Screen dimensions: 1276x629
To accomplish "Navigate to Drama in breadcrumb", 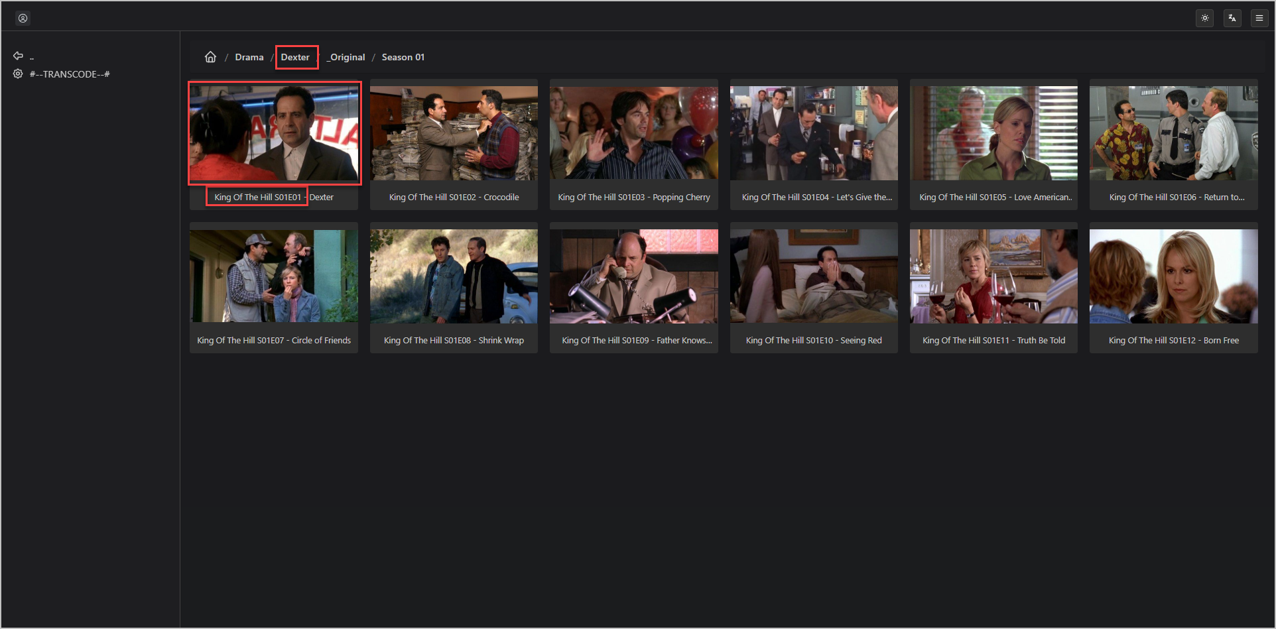I will click(x=249, y=57).
